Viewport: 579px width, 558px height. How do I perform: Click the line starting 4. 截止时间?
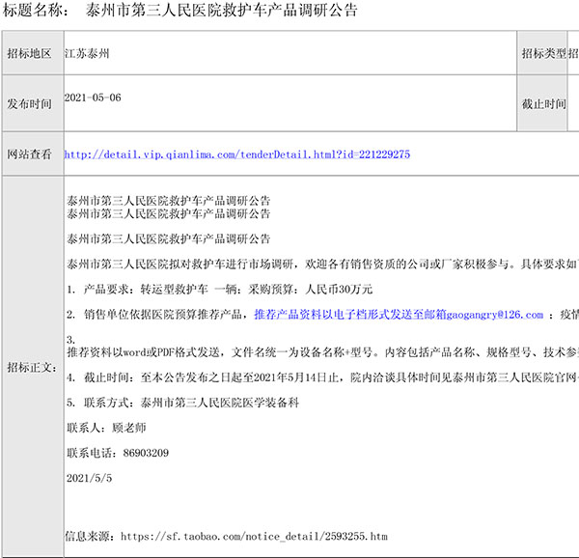pos(322,377)
